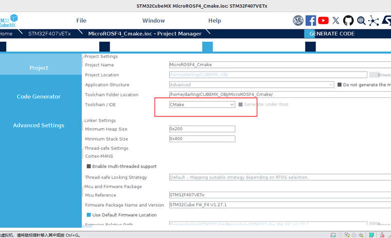Click Toolchain Folder Location field
The height and width of the screenshot is (238, 391).
(280, 94)
